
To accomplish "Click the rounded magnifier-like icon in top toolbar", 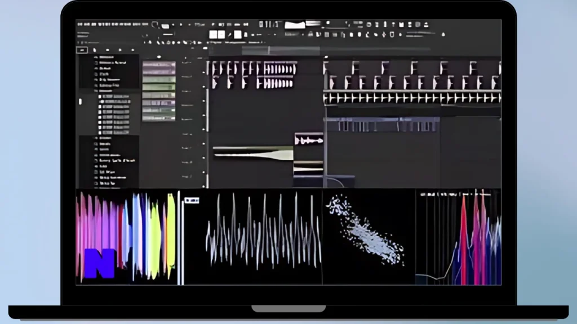I will (x=155, y=25).
